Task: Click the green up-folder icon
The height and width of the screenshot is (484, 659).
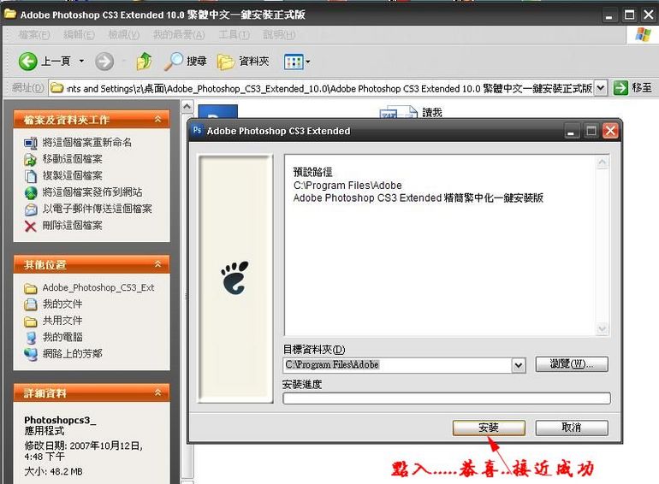Action: [x=144, y=62]
